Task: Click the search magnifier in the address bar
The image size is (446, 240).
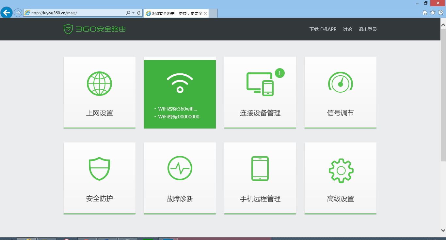Action: 128,13
